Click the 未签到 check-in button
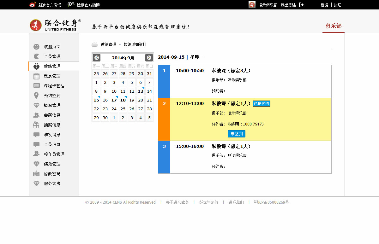The image size is (379, 244). [237, 134]
